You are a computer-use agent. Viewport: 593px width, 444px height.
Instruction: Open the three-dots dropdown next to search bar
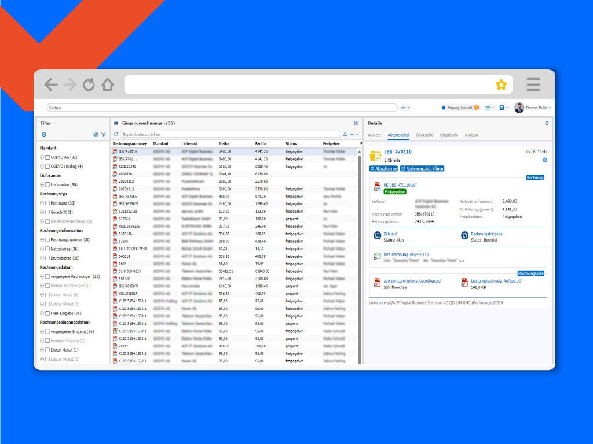coord(405,108)
